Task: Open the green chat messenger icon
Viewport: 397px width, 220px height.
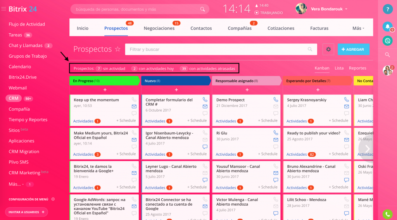Action: pyautogui.click(x=387, y=40)
